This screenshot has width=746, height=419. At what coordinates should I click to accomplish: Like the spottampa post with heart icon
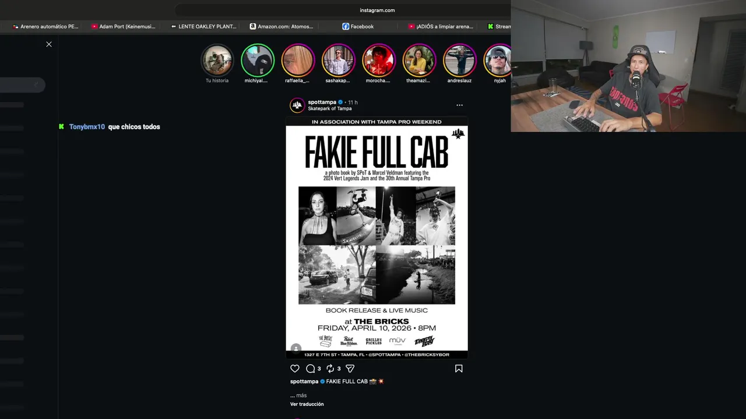pyautogui.click(x=295, y=368)
